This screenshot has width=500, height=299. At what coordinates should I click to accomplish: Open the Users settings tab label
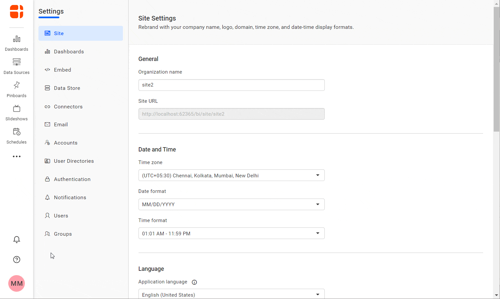61,215
